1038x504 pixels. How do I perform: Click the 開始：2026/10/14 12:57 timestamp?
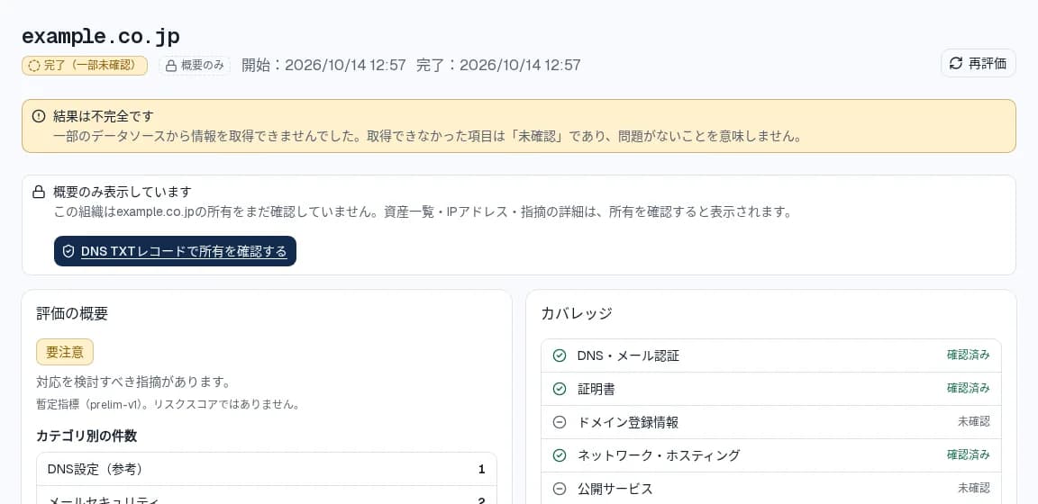point(323,65)
